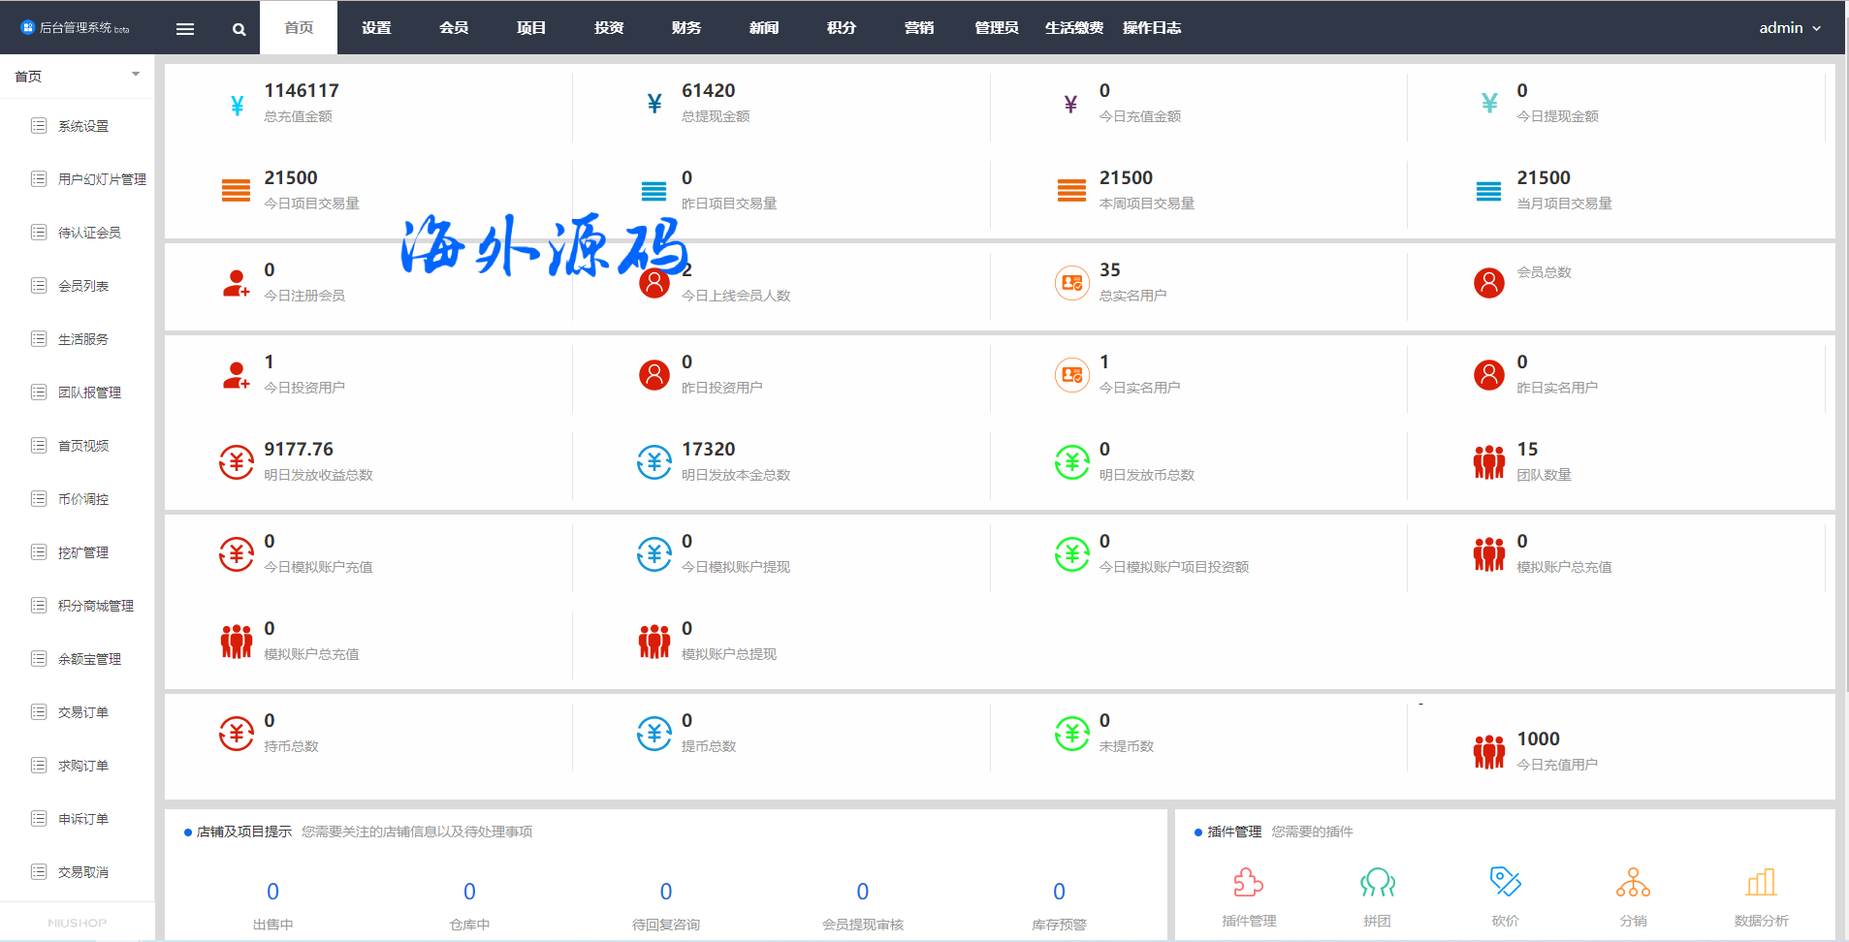Open the 会员 top menu

pos(454,28)
